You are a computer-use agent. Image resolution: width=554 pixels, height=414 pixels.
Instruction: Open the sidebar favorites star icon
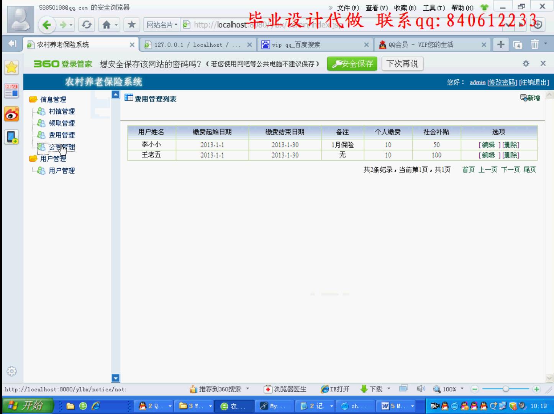pyautogui.click(x=11, y=67)
